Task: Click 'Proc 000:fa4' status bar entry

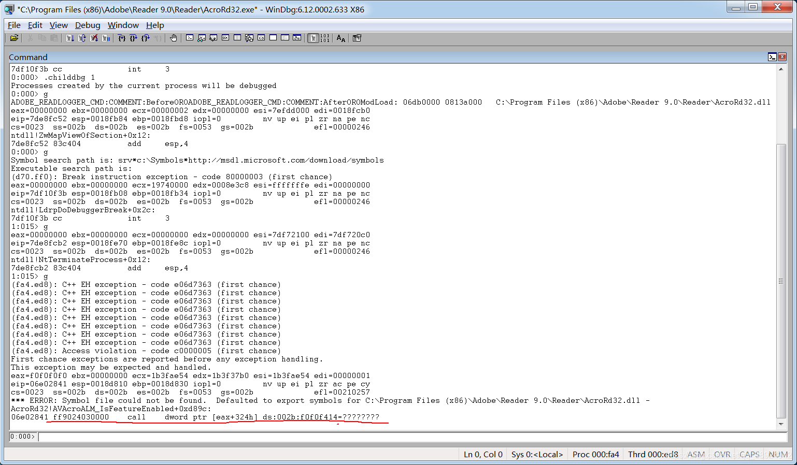Action: 595,454
